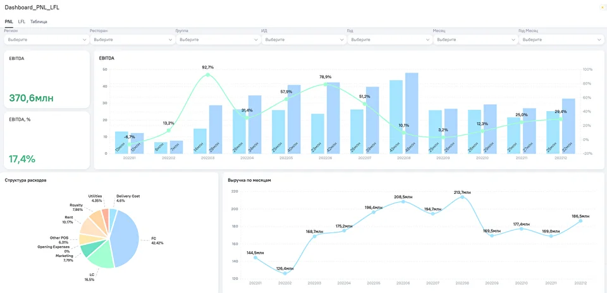The image size is (607, 293).
Task: Select the PNL tab
Action: pos(8,21)
